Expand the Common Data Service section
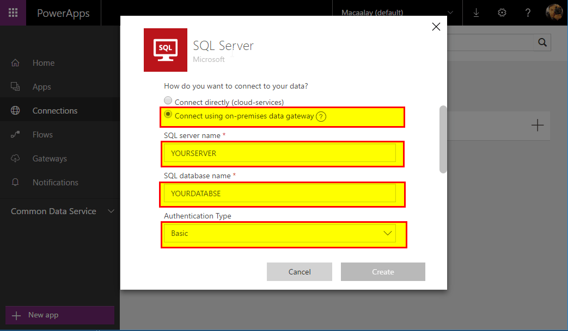Viewport: 568px width, 331px height. click(x=62, y=211)
